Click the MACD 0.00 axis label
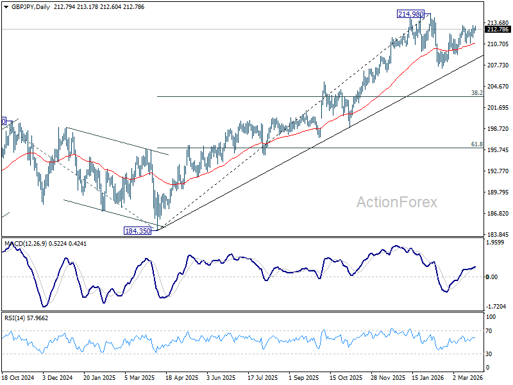The height and width of the screenshot is (385, 513). click(x=492, y=277)
